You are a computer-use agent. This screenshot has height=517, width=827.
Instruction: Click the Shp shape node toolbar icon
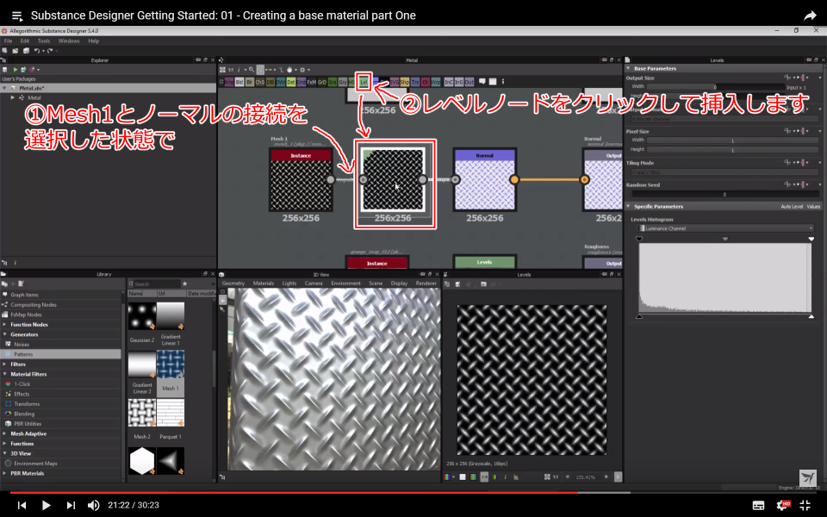pos(405,82)
